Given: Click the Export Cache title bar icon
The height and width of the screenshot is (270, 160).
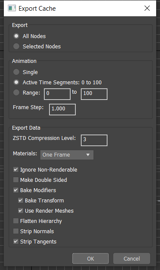Looking at the screenshot, I should click(12, 8).
